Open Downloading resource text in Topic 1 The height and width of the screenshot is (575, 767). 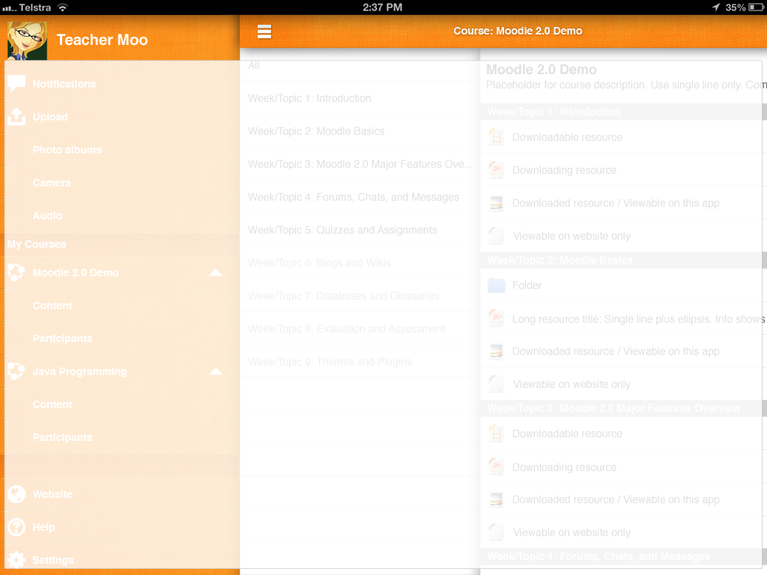[564, 170]
